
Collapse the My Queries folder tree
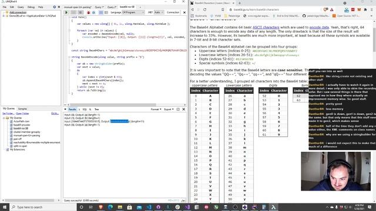tap(4, 118)
